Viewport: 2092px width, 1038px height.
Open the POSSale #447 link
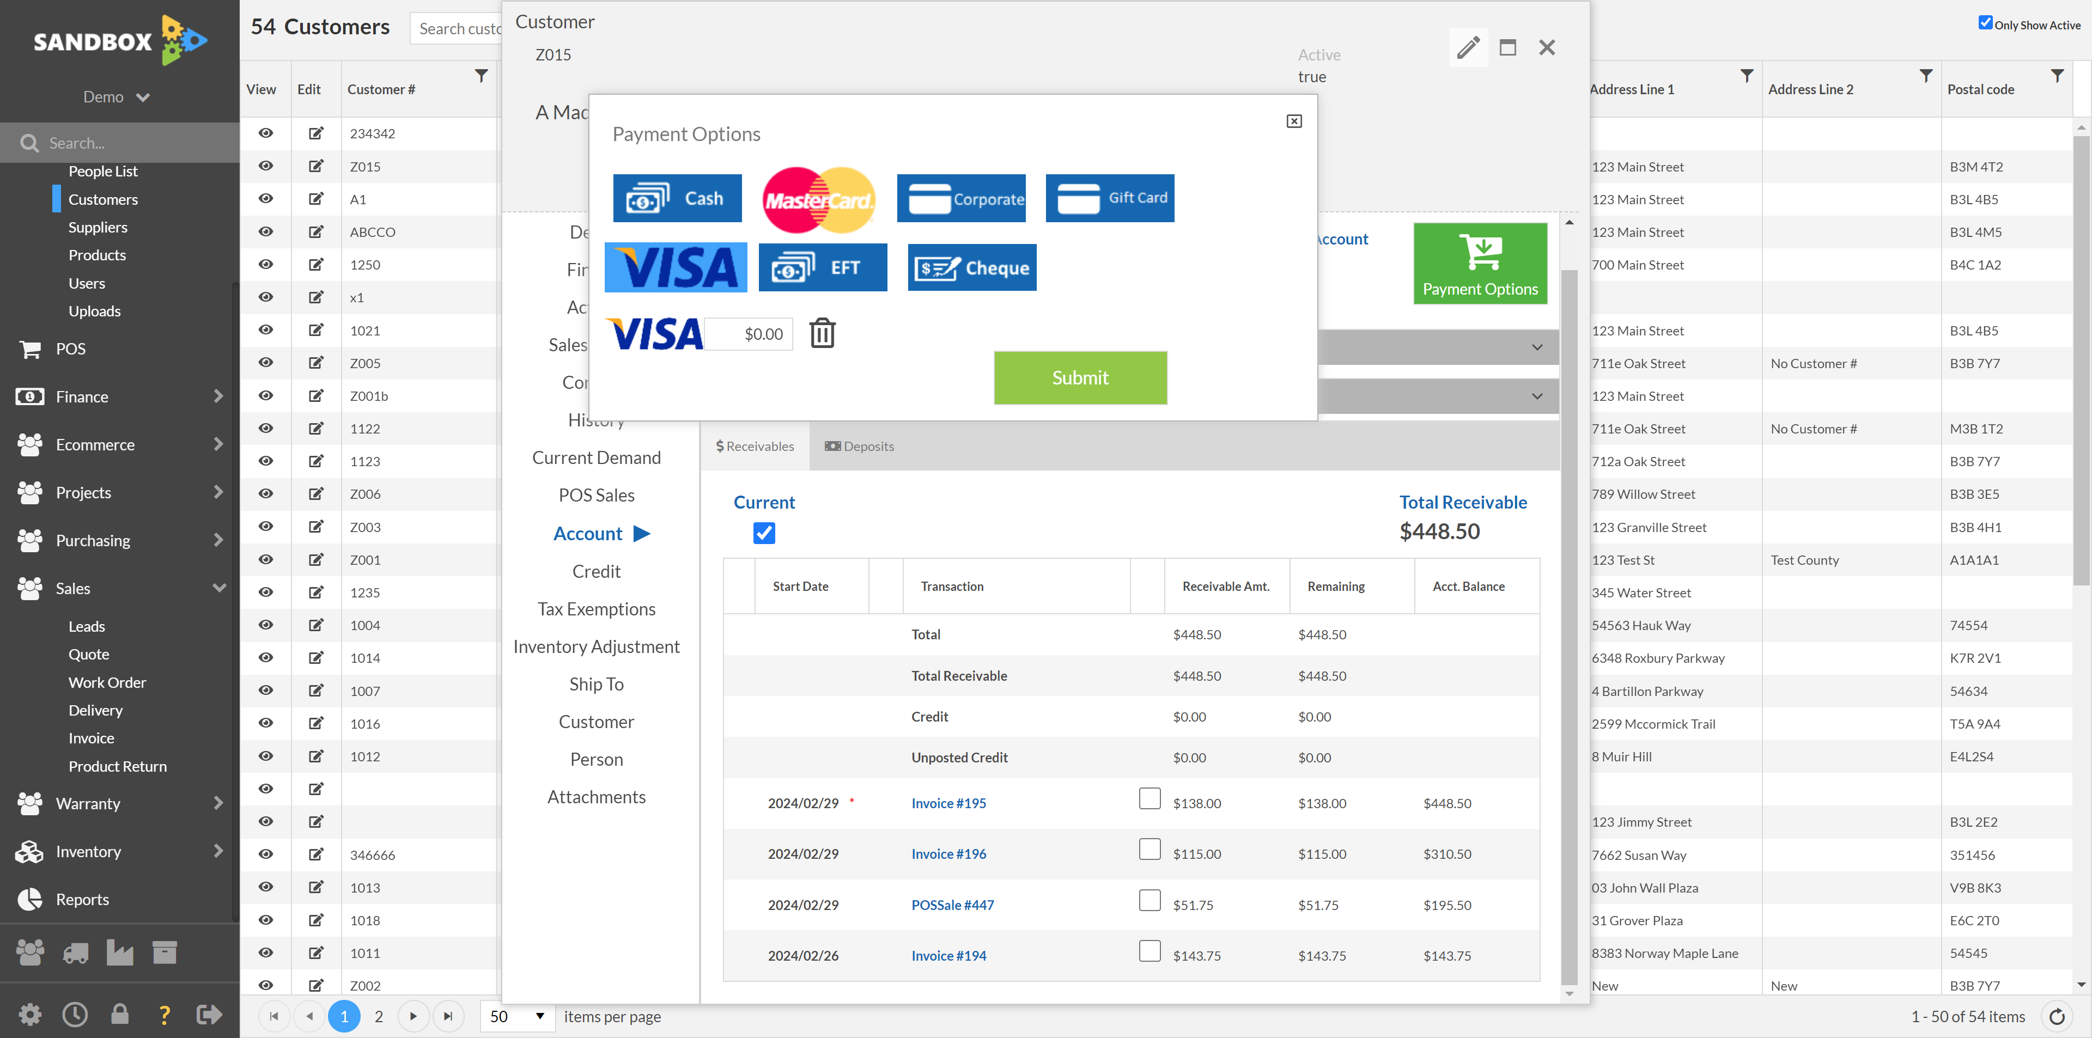[x=952, y=905]
